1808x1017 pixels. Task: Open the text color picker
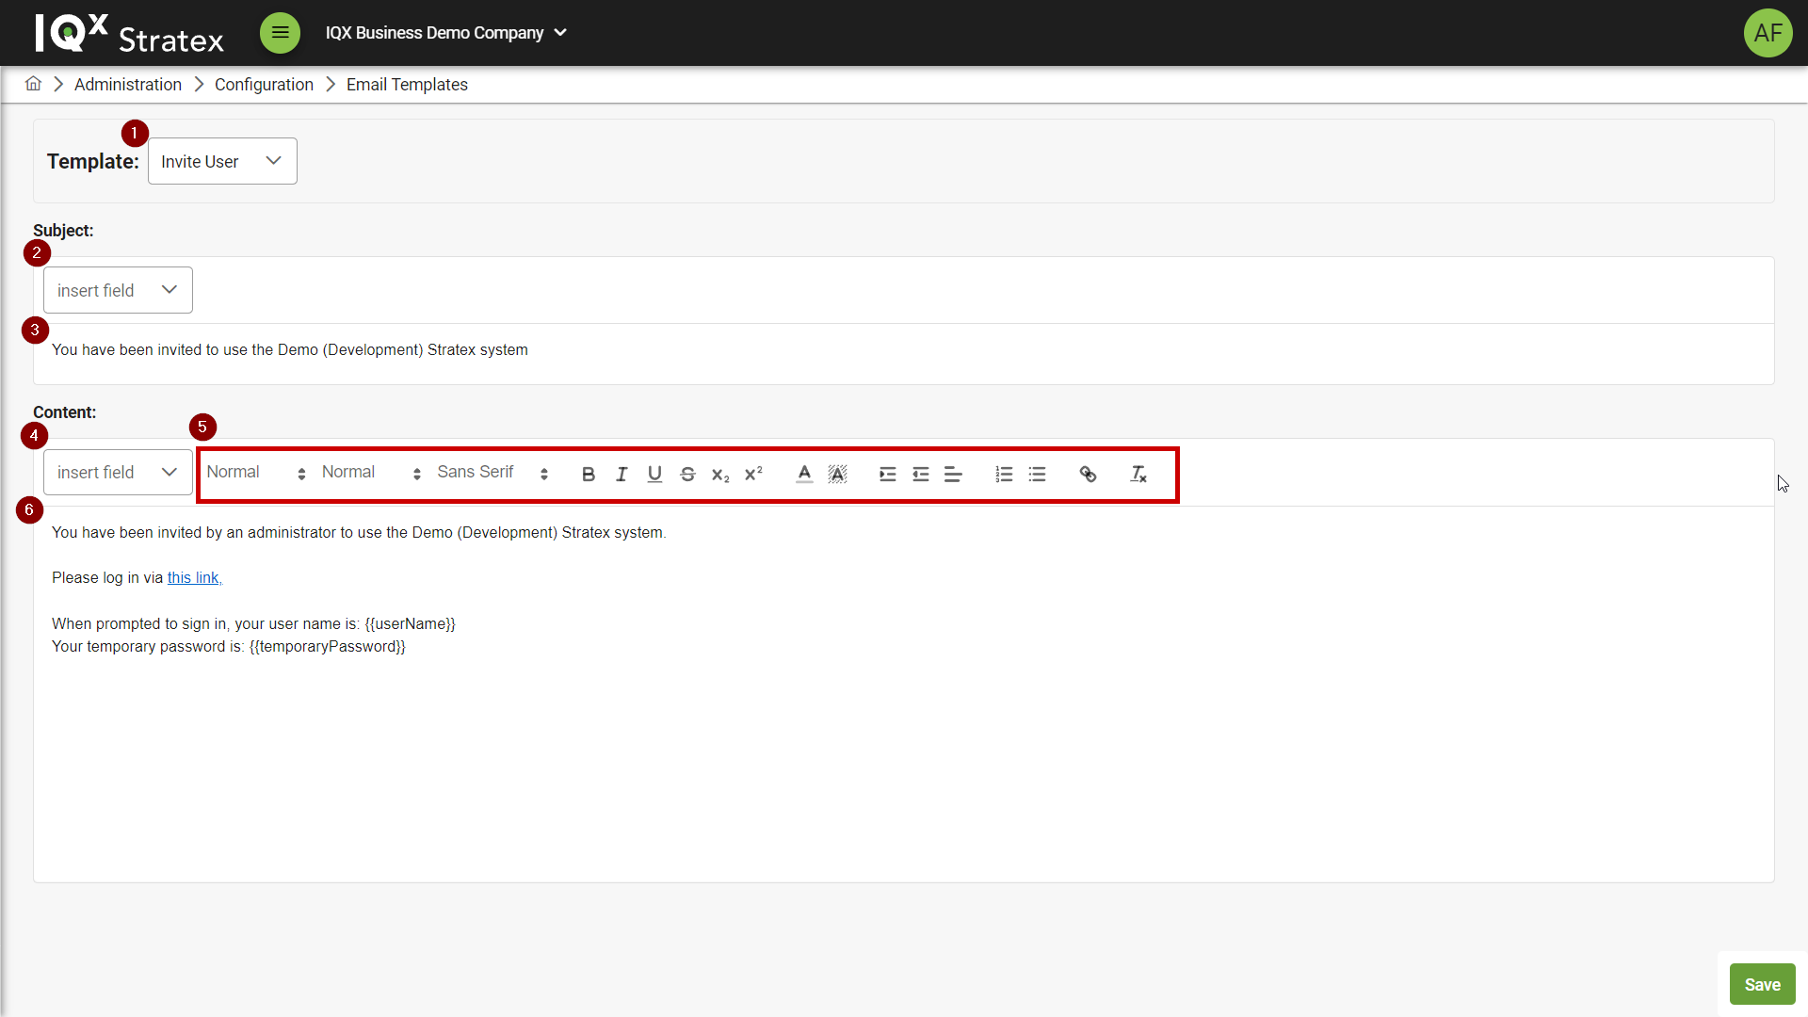point(804,475)
